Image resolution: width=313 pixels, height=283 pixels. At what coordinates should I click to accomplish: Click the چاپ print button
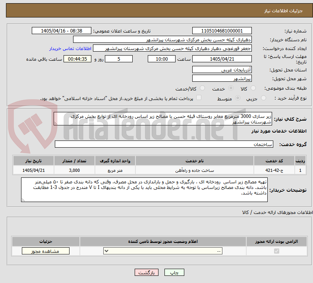tap(174, 272)
